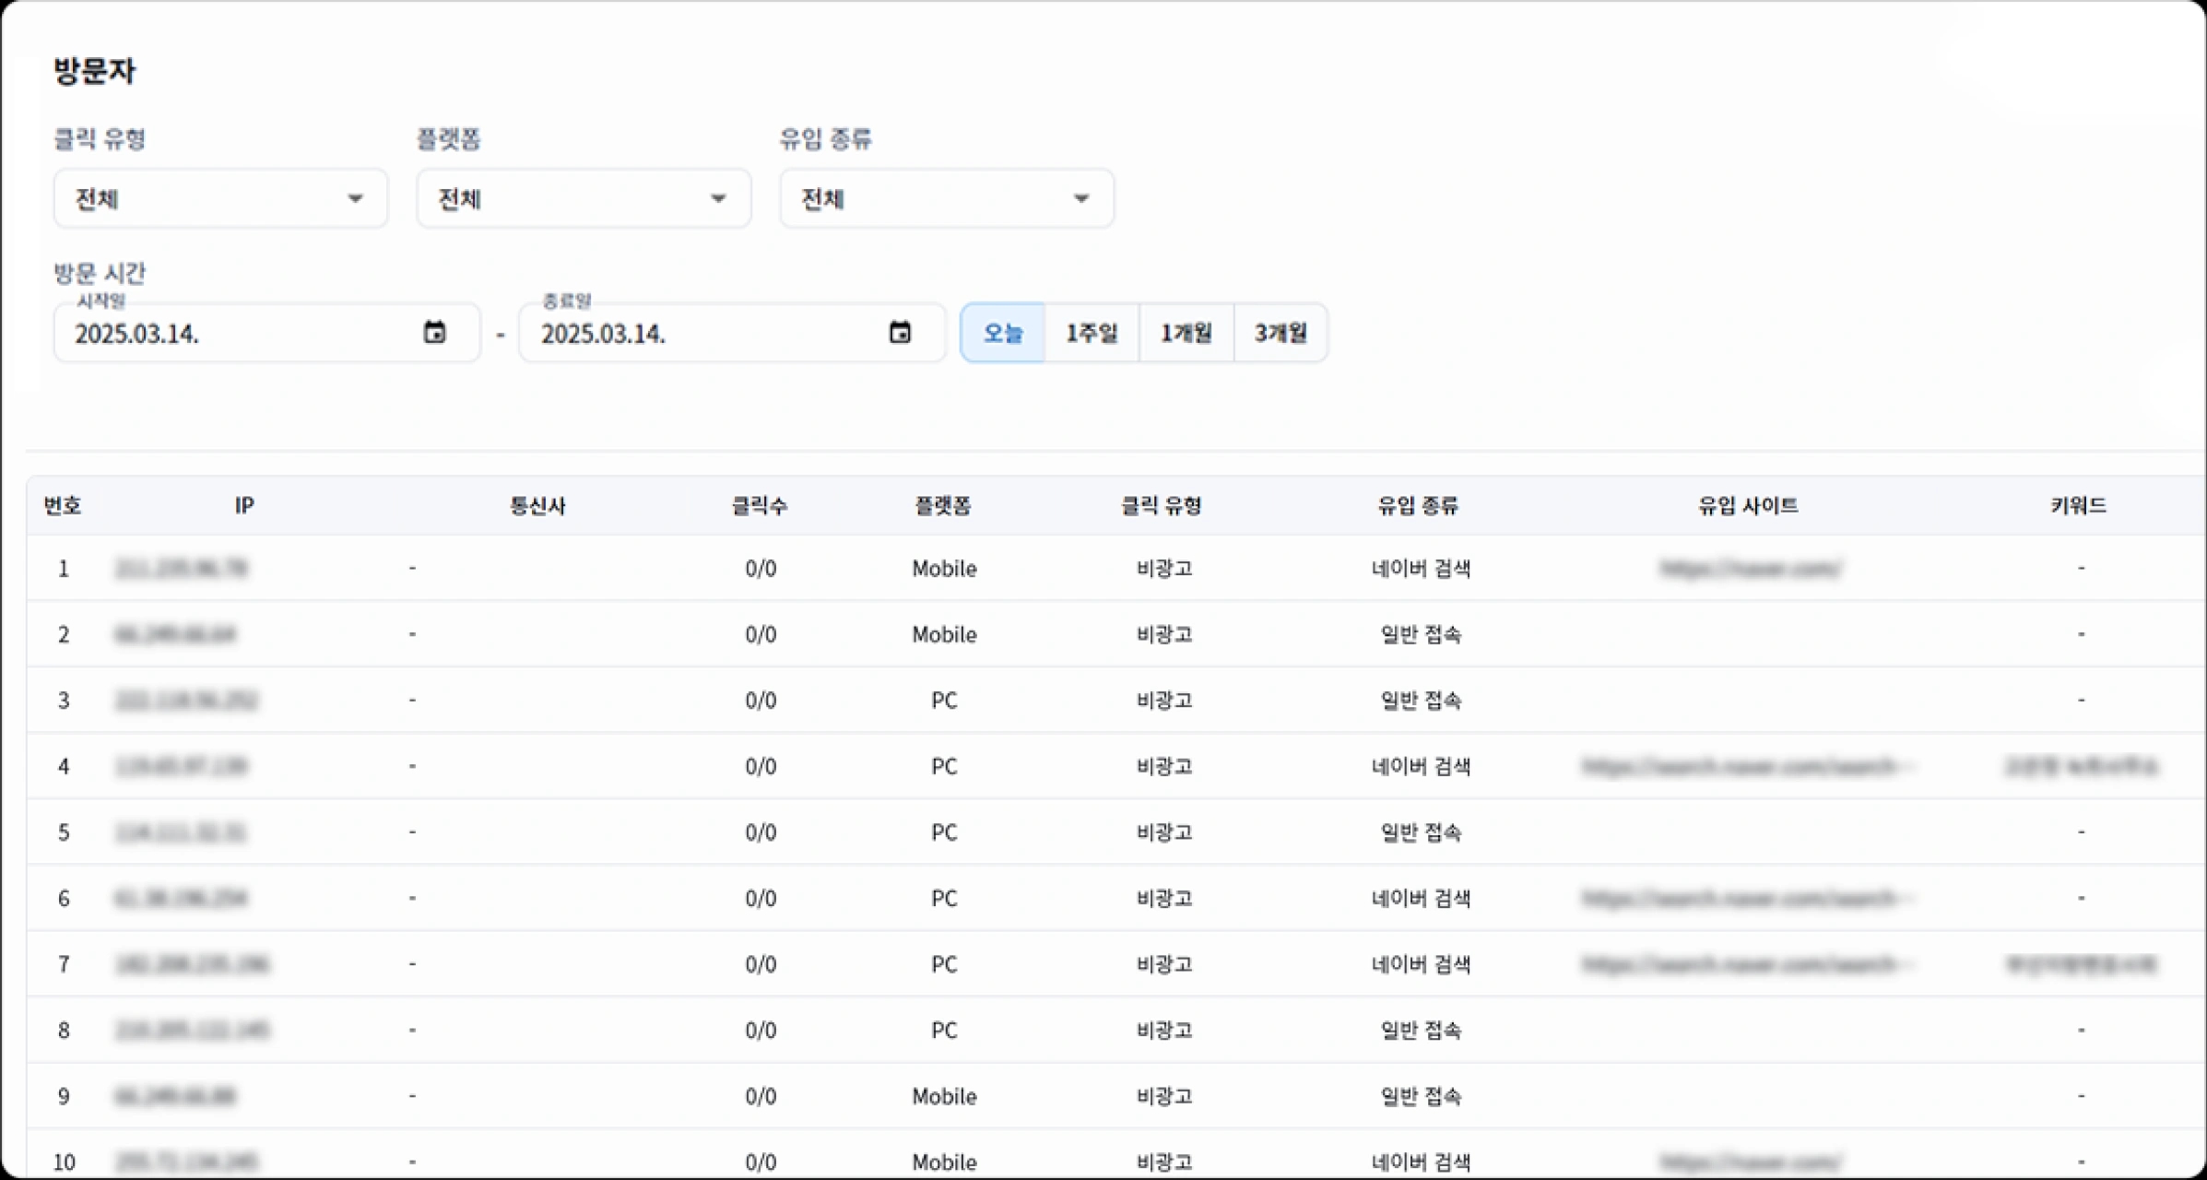Click 일반 접속 in row 5

tap(1421, 832)
